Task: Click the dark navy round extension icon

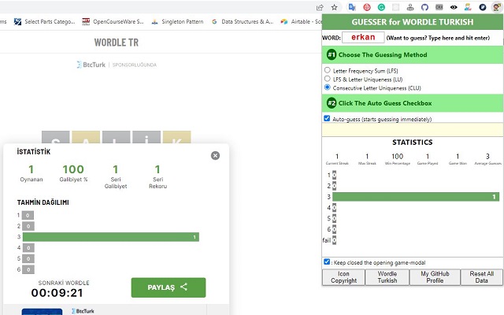Action: click(483, 7)
